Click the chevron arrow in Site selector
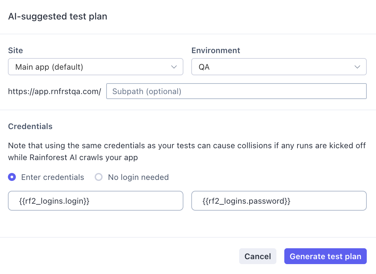376x274 pixels. [174, 67]
